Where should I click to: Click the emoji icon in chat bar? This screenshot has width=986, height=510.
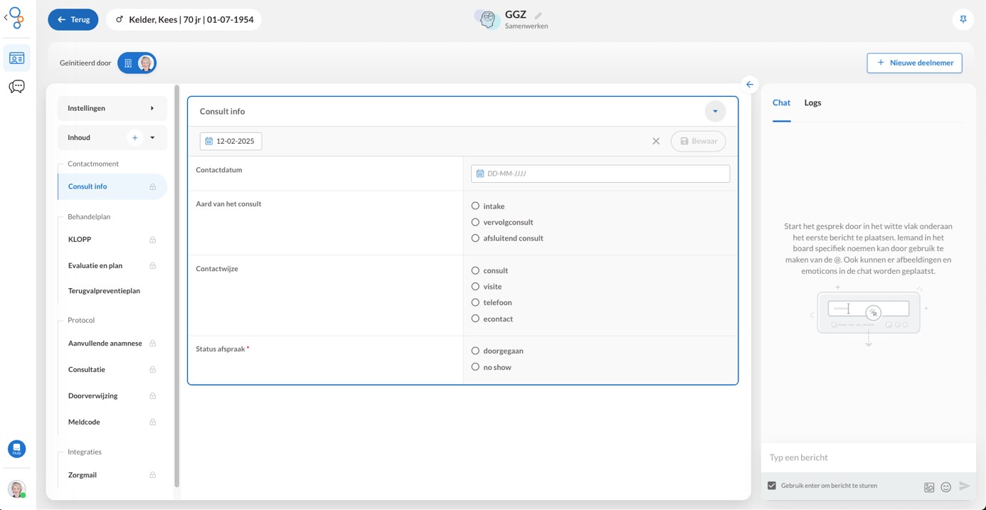[x=946, y=487]
